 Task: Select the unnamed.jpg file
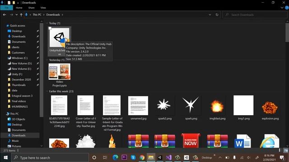[138, 108]
